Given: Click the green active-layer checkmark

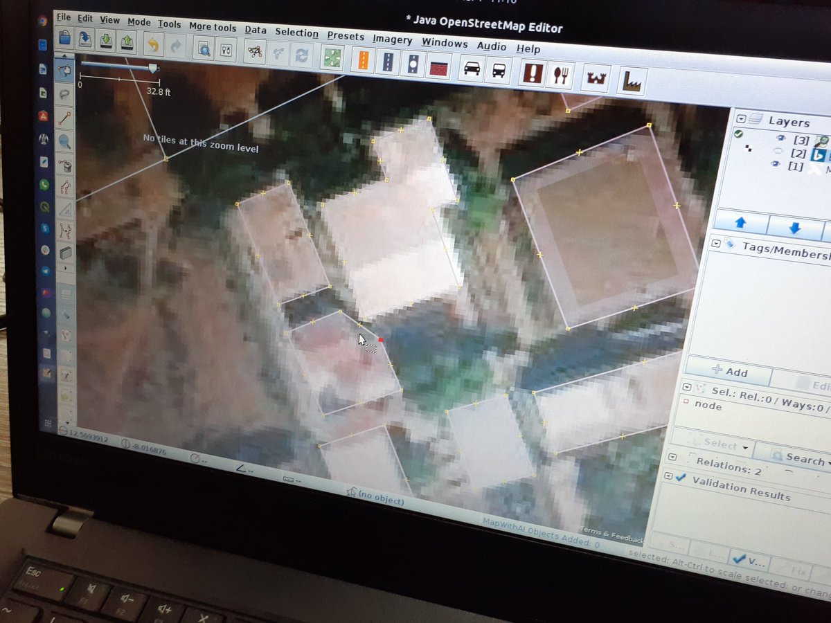Looking at the screenshot, I should point(739,133).
